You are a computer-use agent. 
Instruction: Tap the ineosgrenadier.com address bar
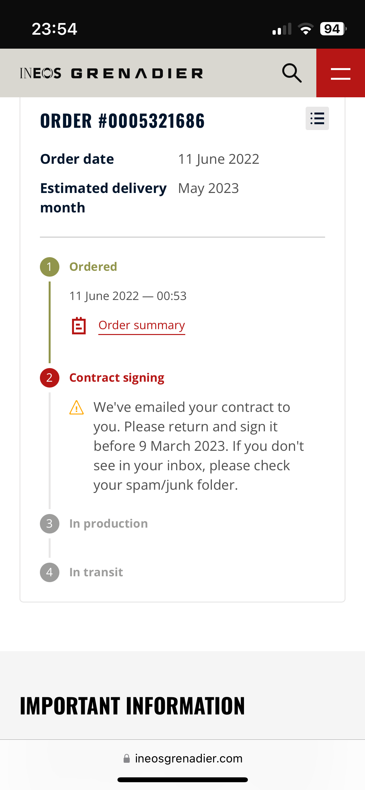tap(182, 759)
